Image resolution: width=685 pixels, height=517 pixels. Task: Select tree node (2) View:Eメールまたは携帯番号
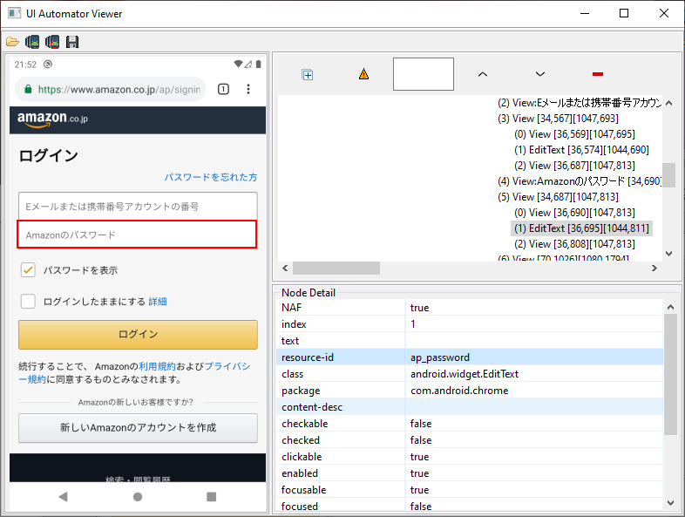[x=580, y=103]
